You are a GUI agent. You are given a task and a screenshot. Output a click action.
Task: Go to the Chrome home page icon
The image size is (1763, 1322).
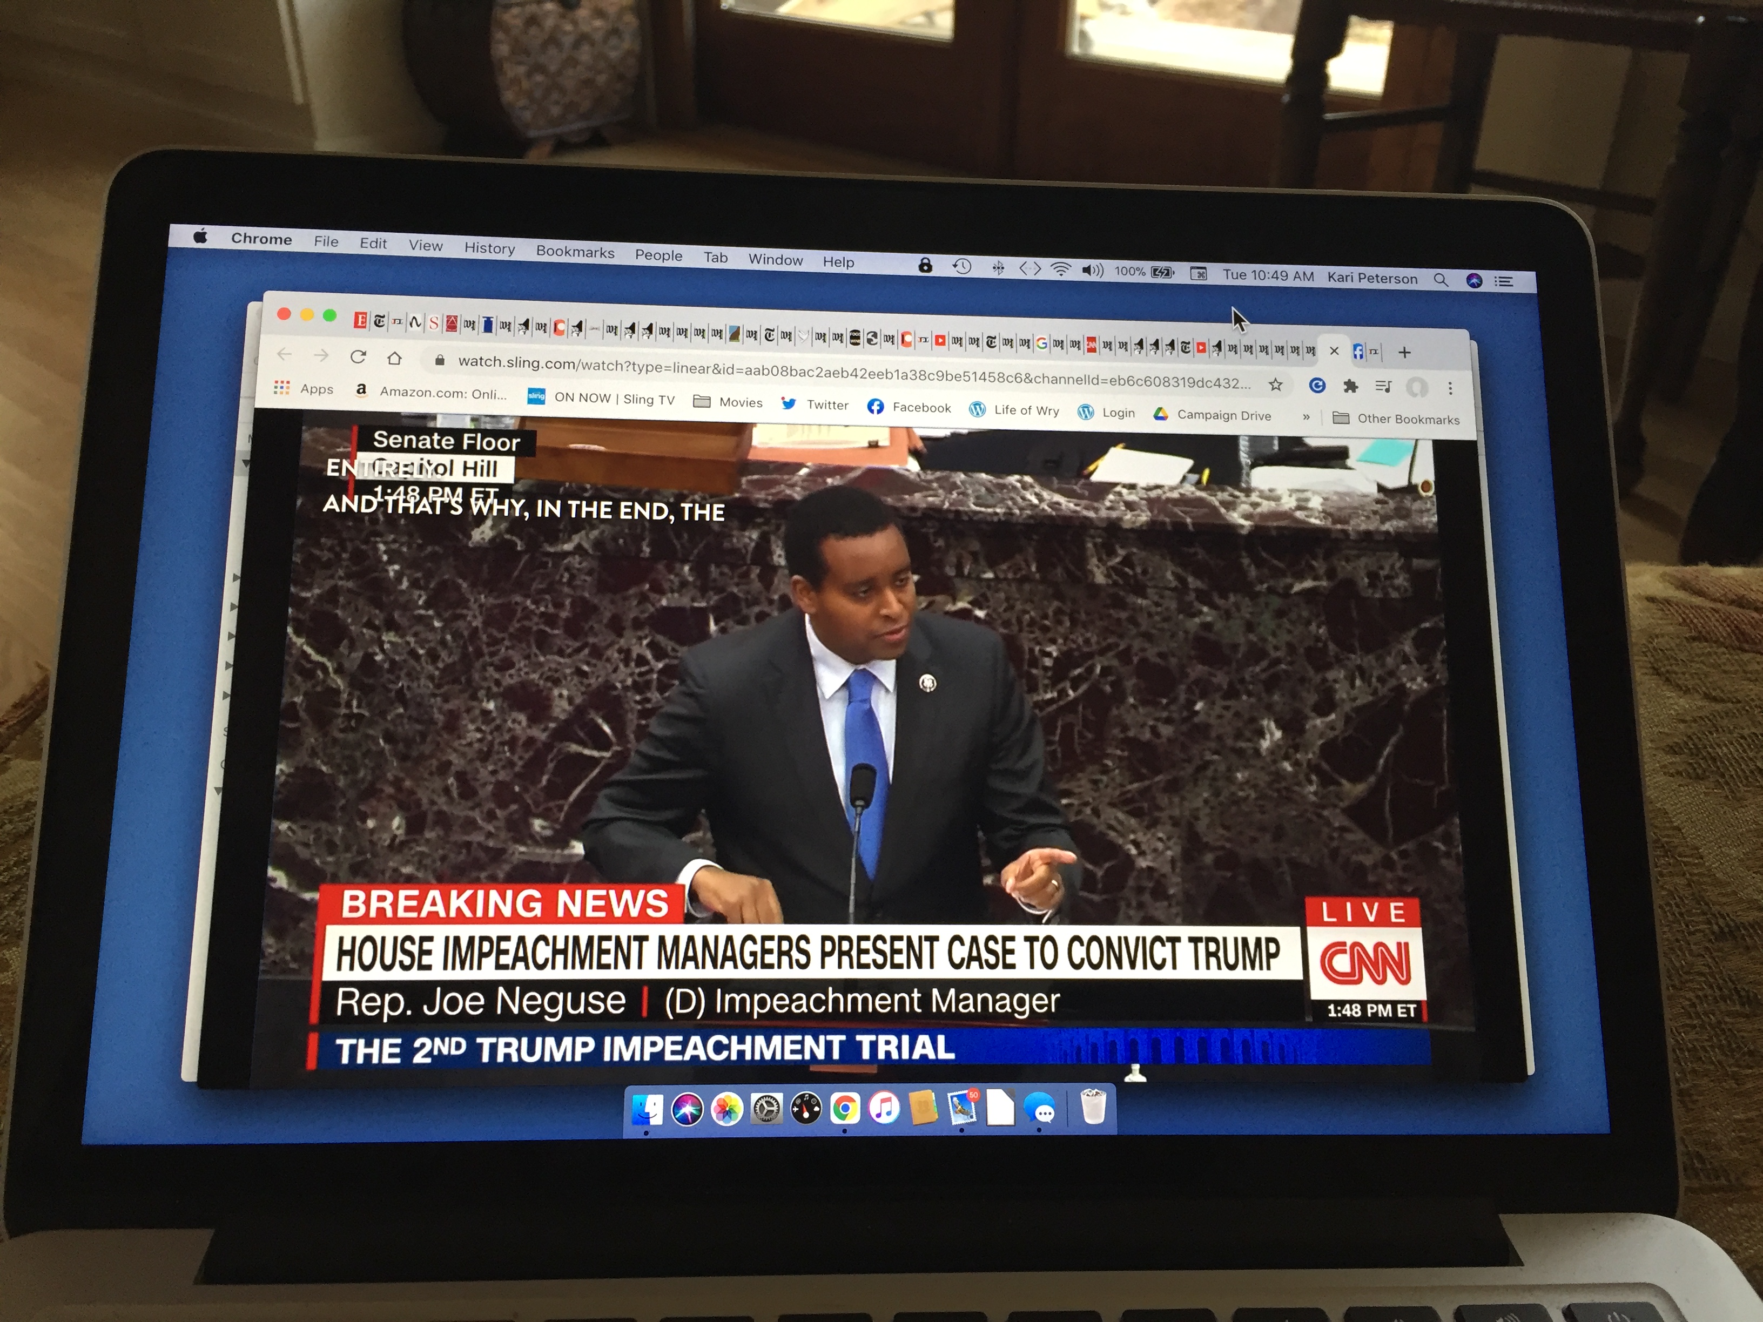[394, 359]
